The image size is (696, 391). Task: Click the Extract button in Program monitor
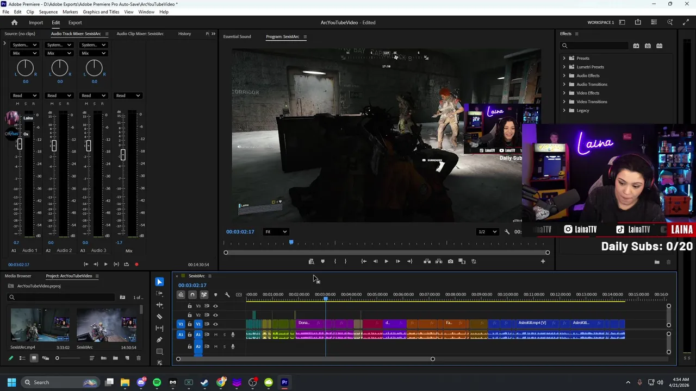coord(438,261)
